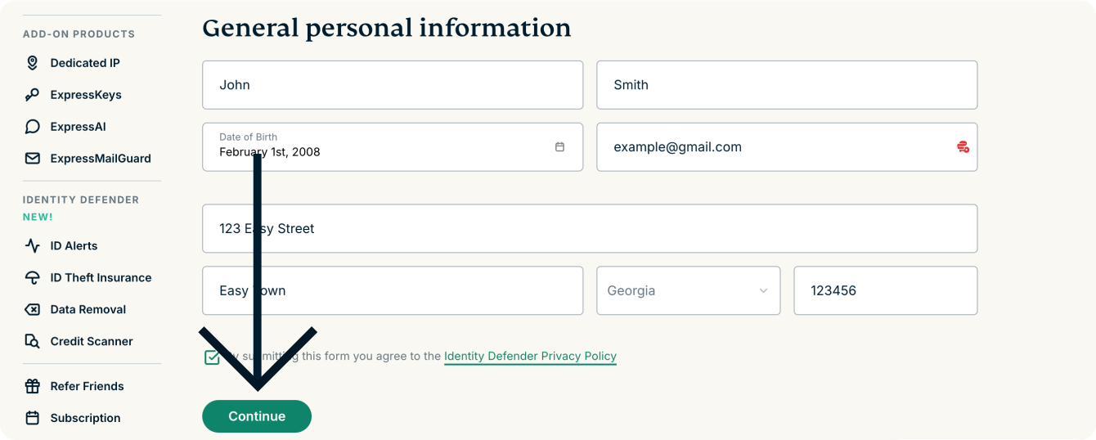
Task: Click the red icon in email field
Action: [x=963, y=147]
